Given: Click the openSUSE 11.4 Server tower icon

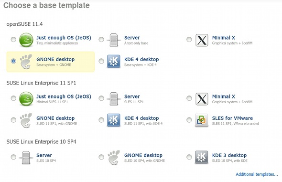Looking at the screenshot, I should click(114, 40).
